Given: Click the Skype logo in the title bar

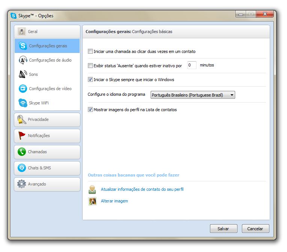Looking at the screenshot, I should 14,16.
